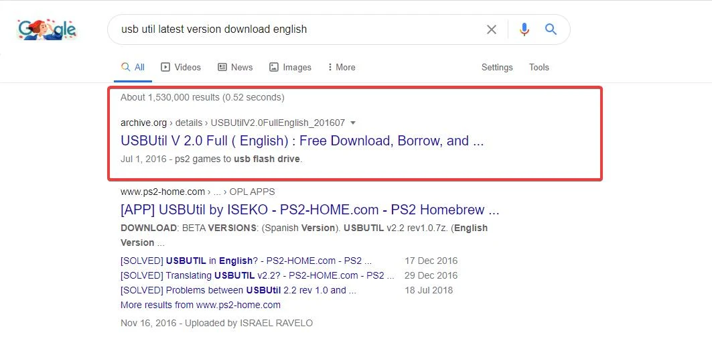The image size is (712, 349).
Task: Switch to the News tab
Action: pyautogui.click(x=235, y=67)
